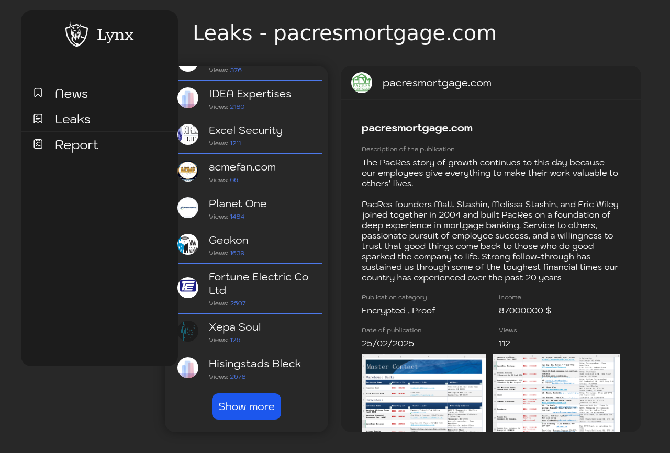Click the acmefan.com logo avatar
Image resolution: width=670 pixels, height=453 pixels.
coord(188,171)
